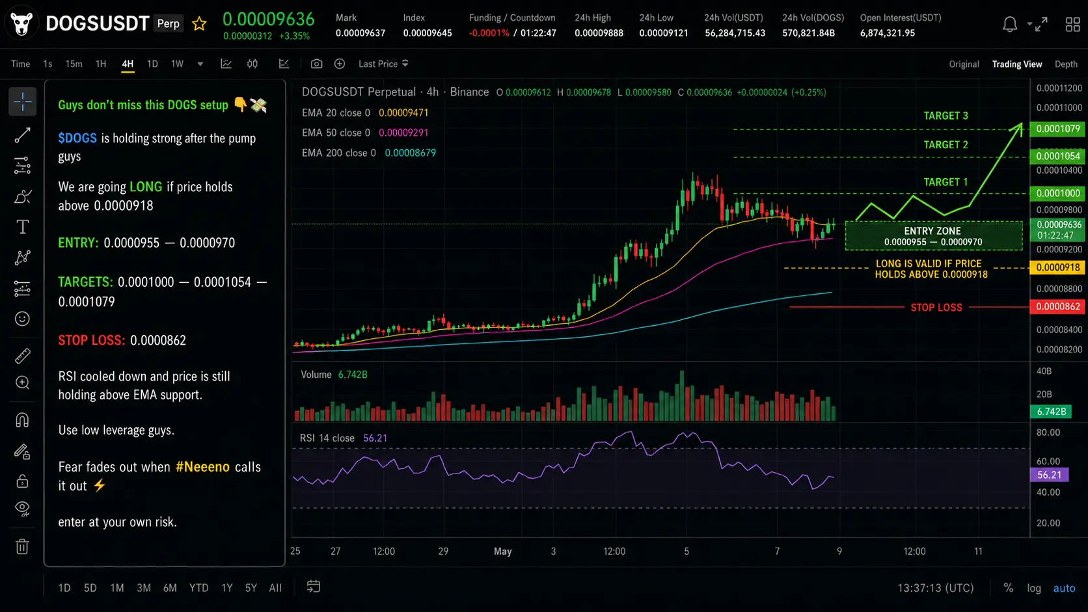1088x612 pixels.
Task: Open the go-to-date calendar icon
Action: [x=314, y=587]
